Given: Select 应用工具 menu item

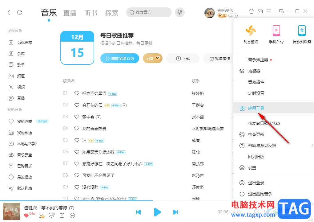Looking at the screenshot, I should [x=274, y=108].
